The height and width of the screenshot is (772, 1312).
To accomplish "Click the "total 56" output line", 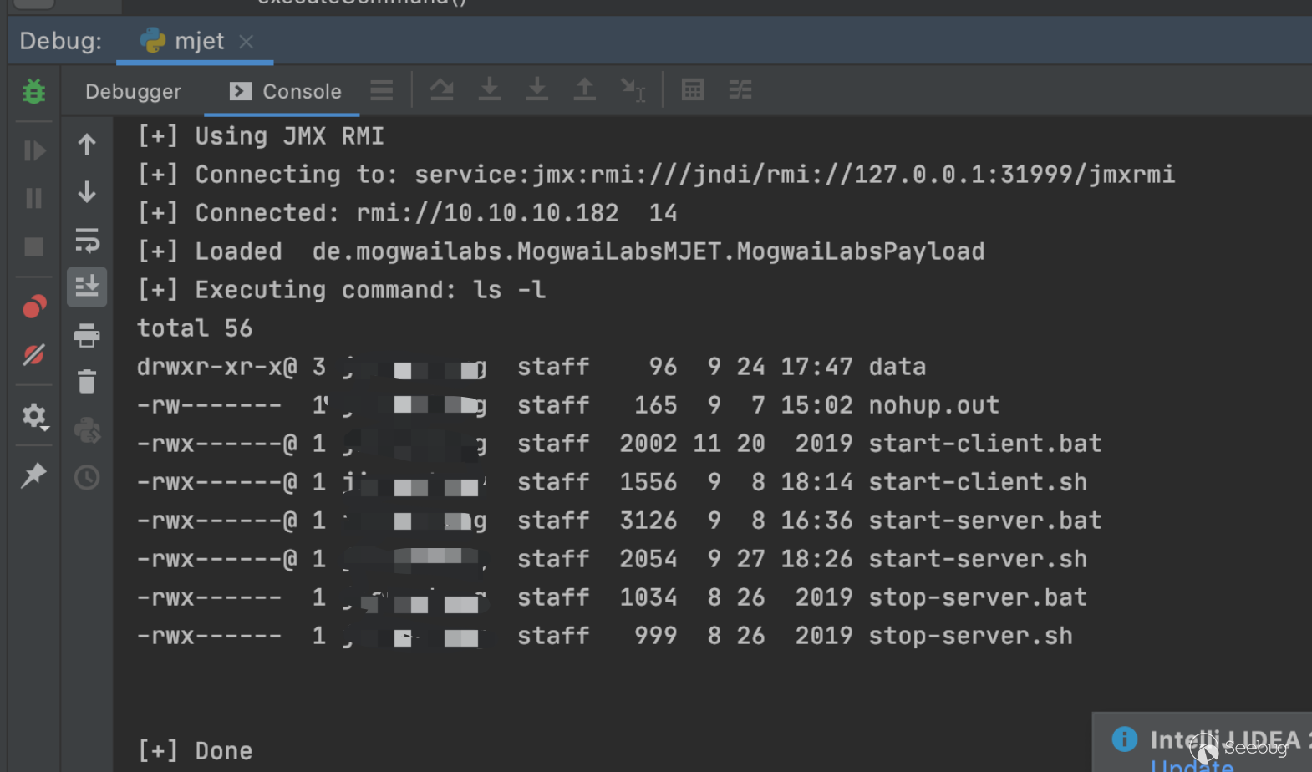I will point(195,328).
